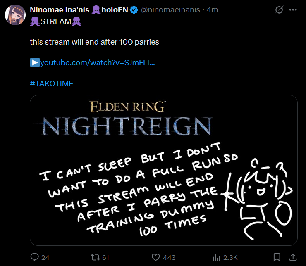
Task: Click the 2.3K views count
Action: coord(230,257)
